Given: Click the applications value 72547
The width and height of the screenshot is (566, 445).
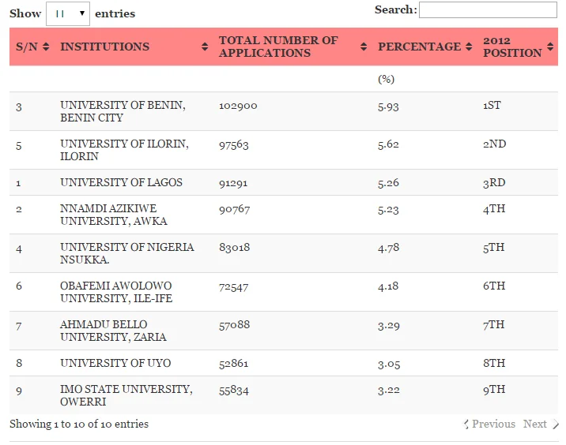Looking at the screenshot, I should tap(233, 287).
